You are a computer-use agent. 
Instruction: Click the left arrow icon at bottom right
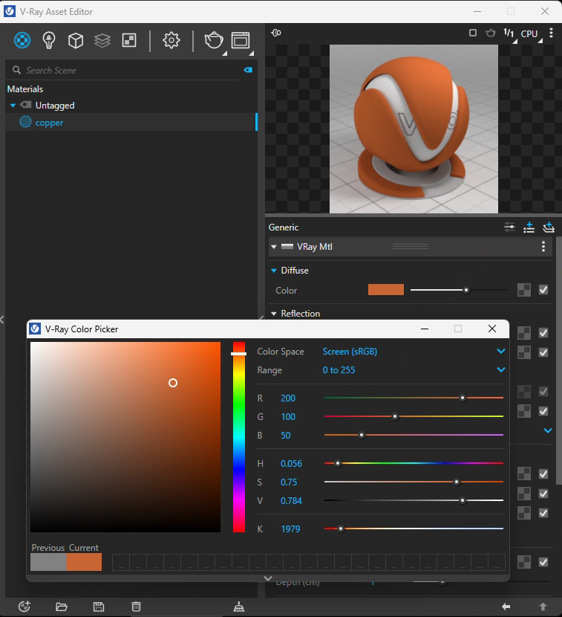506,607
